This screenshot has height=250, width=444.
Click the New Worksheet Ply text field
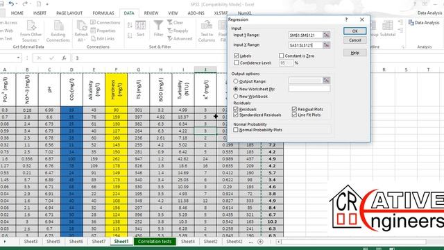click(309, 89)
